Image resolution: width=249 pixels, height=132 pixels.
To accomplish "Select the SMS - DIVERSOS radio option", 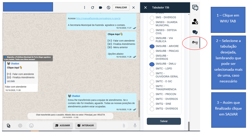I will pos(152,18).
